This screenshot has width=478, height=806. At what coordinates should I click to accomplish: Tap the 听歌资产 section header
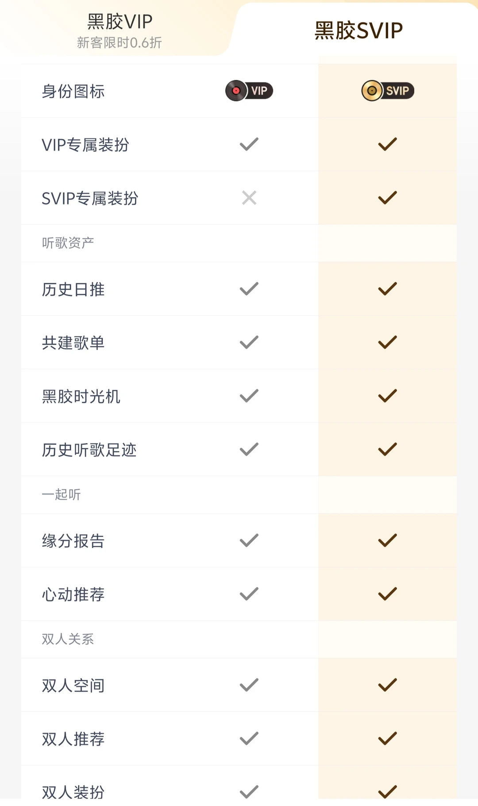click(68, 243)
